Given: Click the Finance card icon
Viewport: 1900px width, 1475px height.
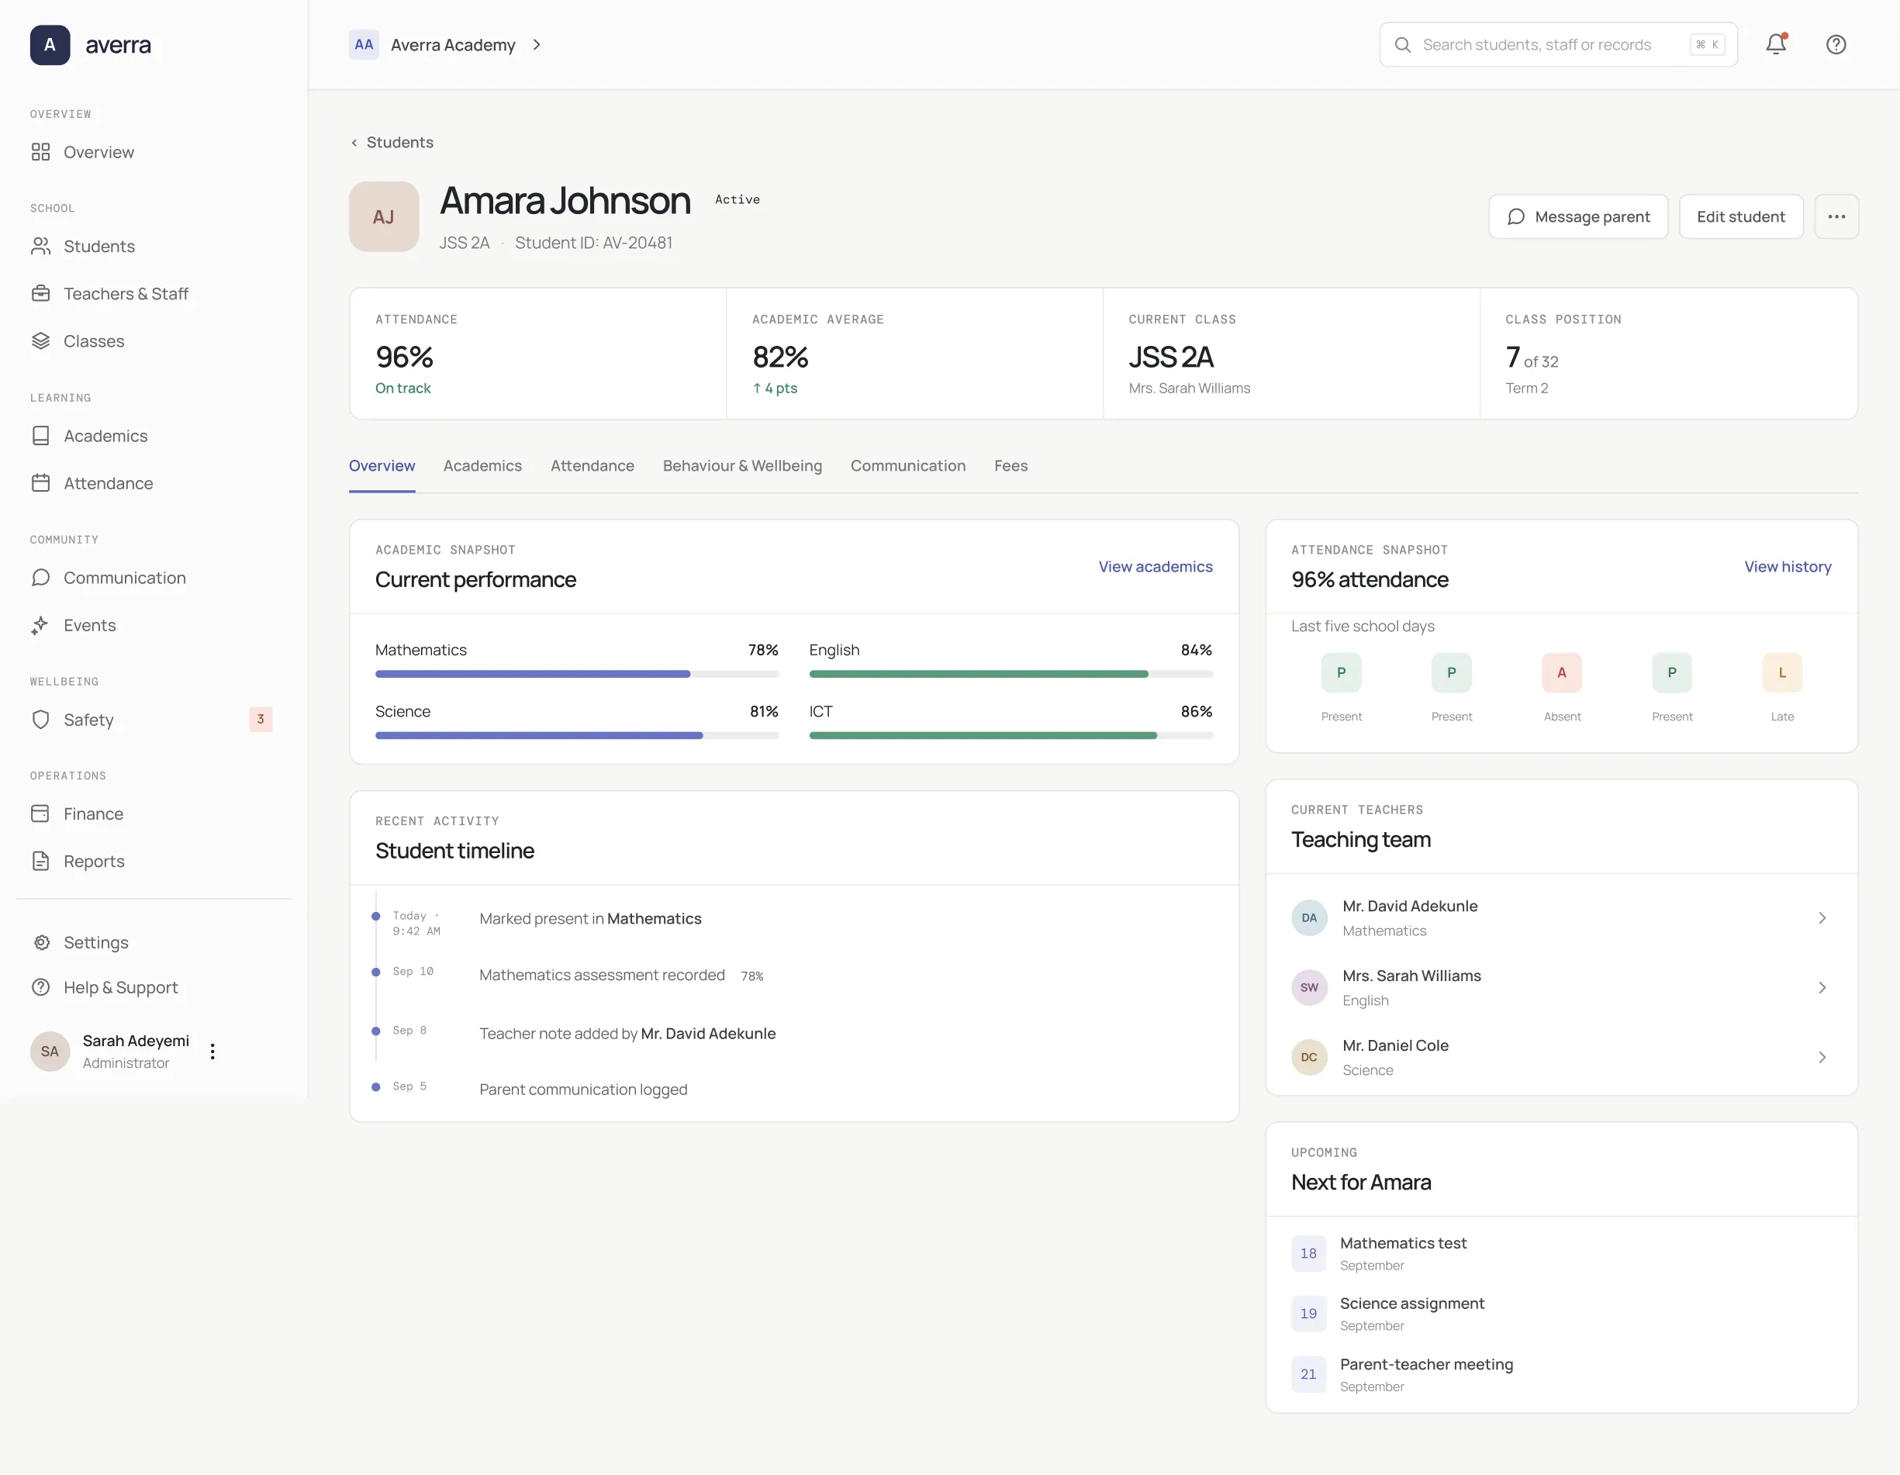Looking at the screenshot, I should click(x=41, y=813).
